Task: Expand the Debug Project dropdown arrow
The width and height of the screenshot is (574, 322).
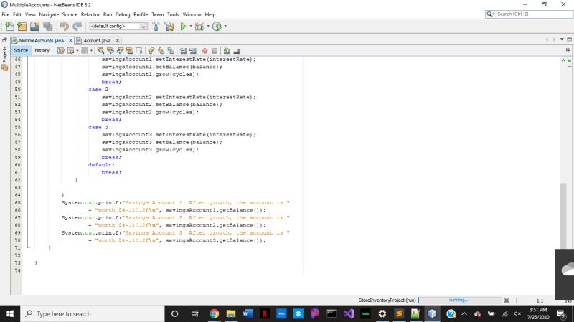Action: coord(208,27)
